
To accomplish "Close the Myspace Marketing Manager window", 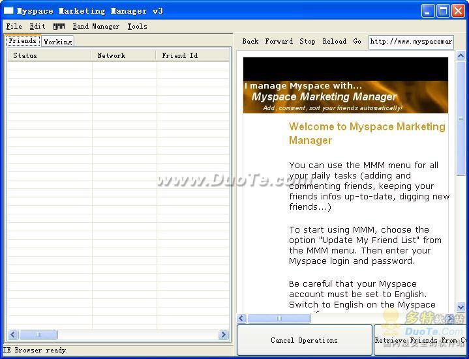I will 458,11.
